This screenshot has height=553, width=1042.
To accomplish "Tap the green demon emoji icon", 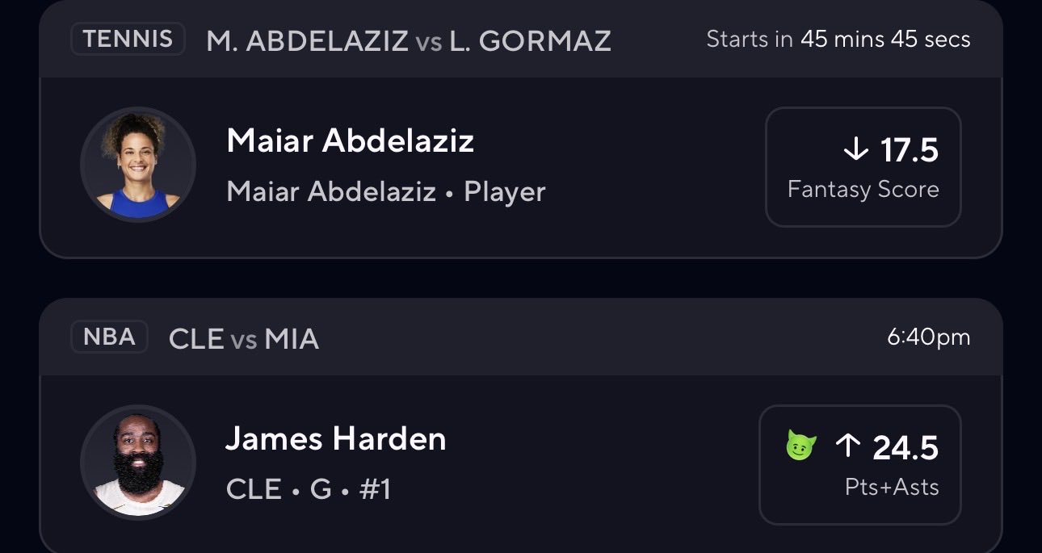I will coord(801,446).
